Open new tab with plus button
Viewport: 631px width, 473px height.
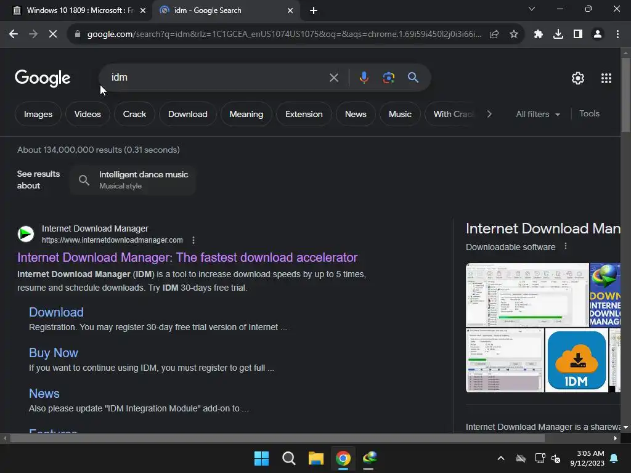pos(314,10)
